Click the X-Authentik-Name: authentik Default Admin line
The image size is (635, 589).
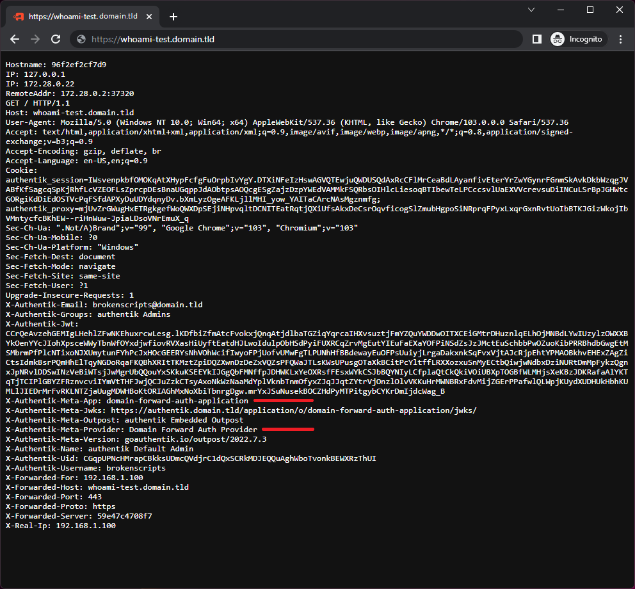100,449
